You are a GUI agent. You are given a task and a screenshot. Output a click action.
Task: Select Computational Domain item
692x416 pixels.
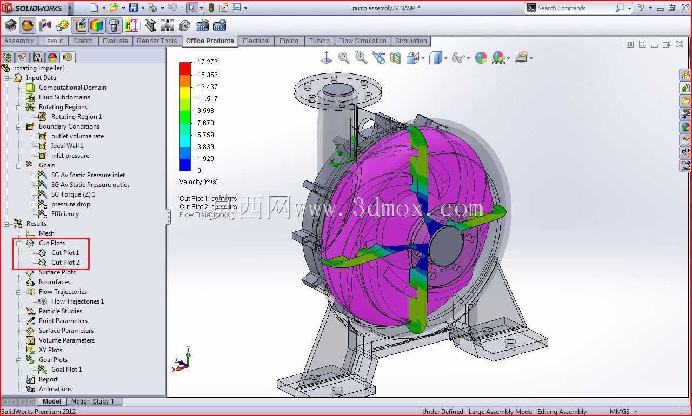click(x=72, y=88)
